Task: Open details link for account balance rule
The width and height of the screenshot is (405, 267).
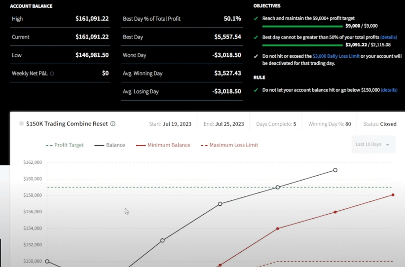Action: click(x=389, y=90)
